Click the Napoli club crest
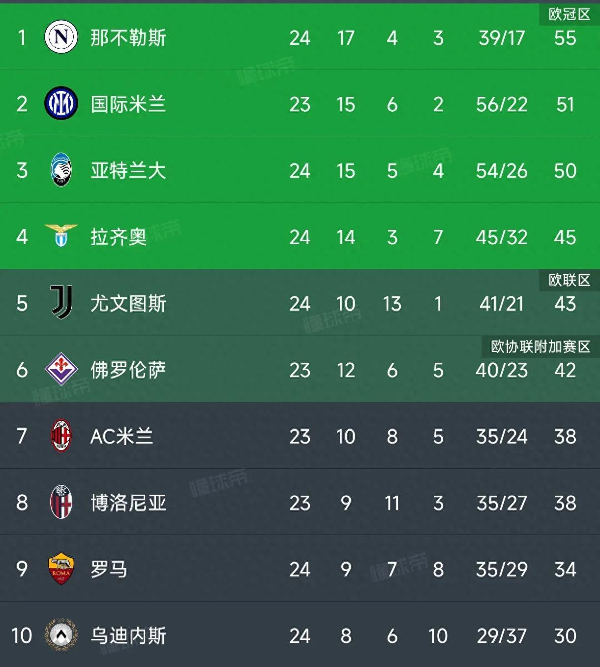600x667 pixels. click(61, 37)
